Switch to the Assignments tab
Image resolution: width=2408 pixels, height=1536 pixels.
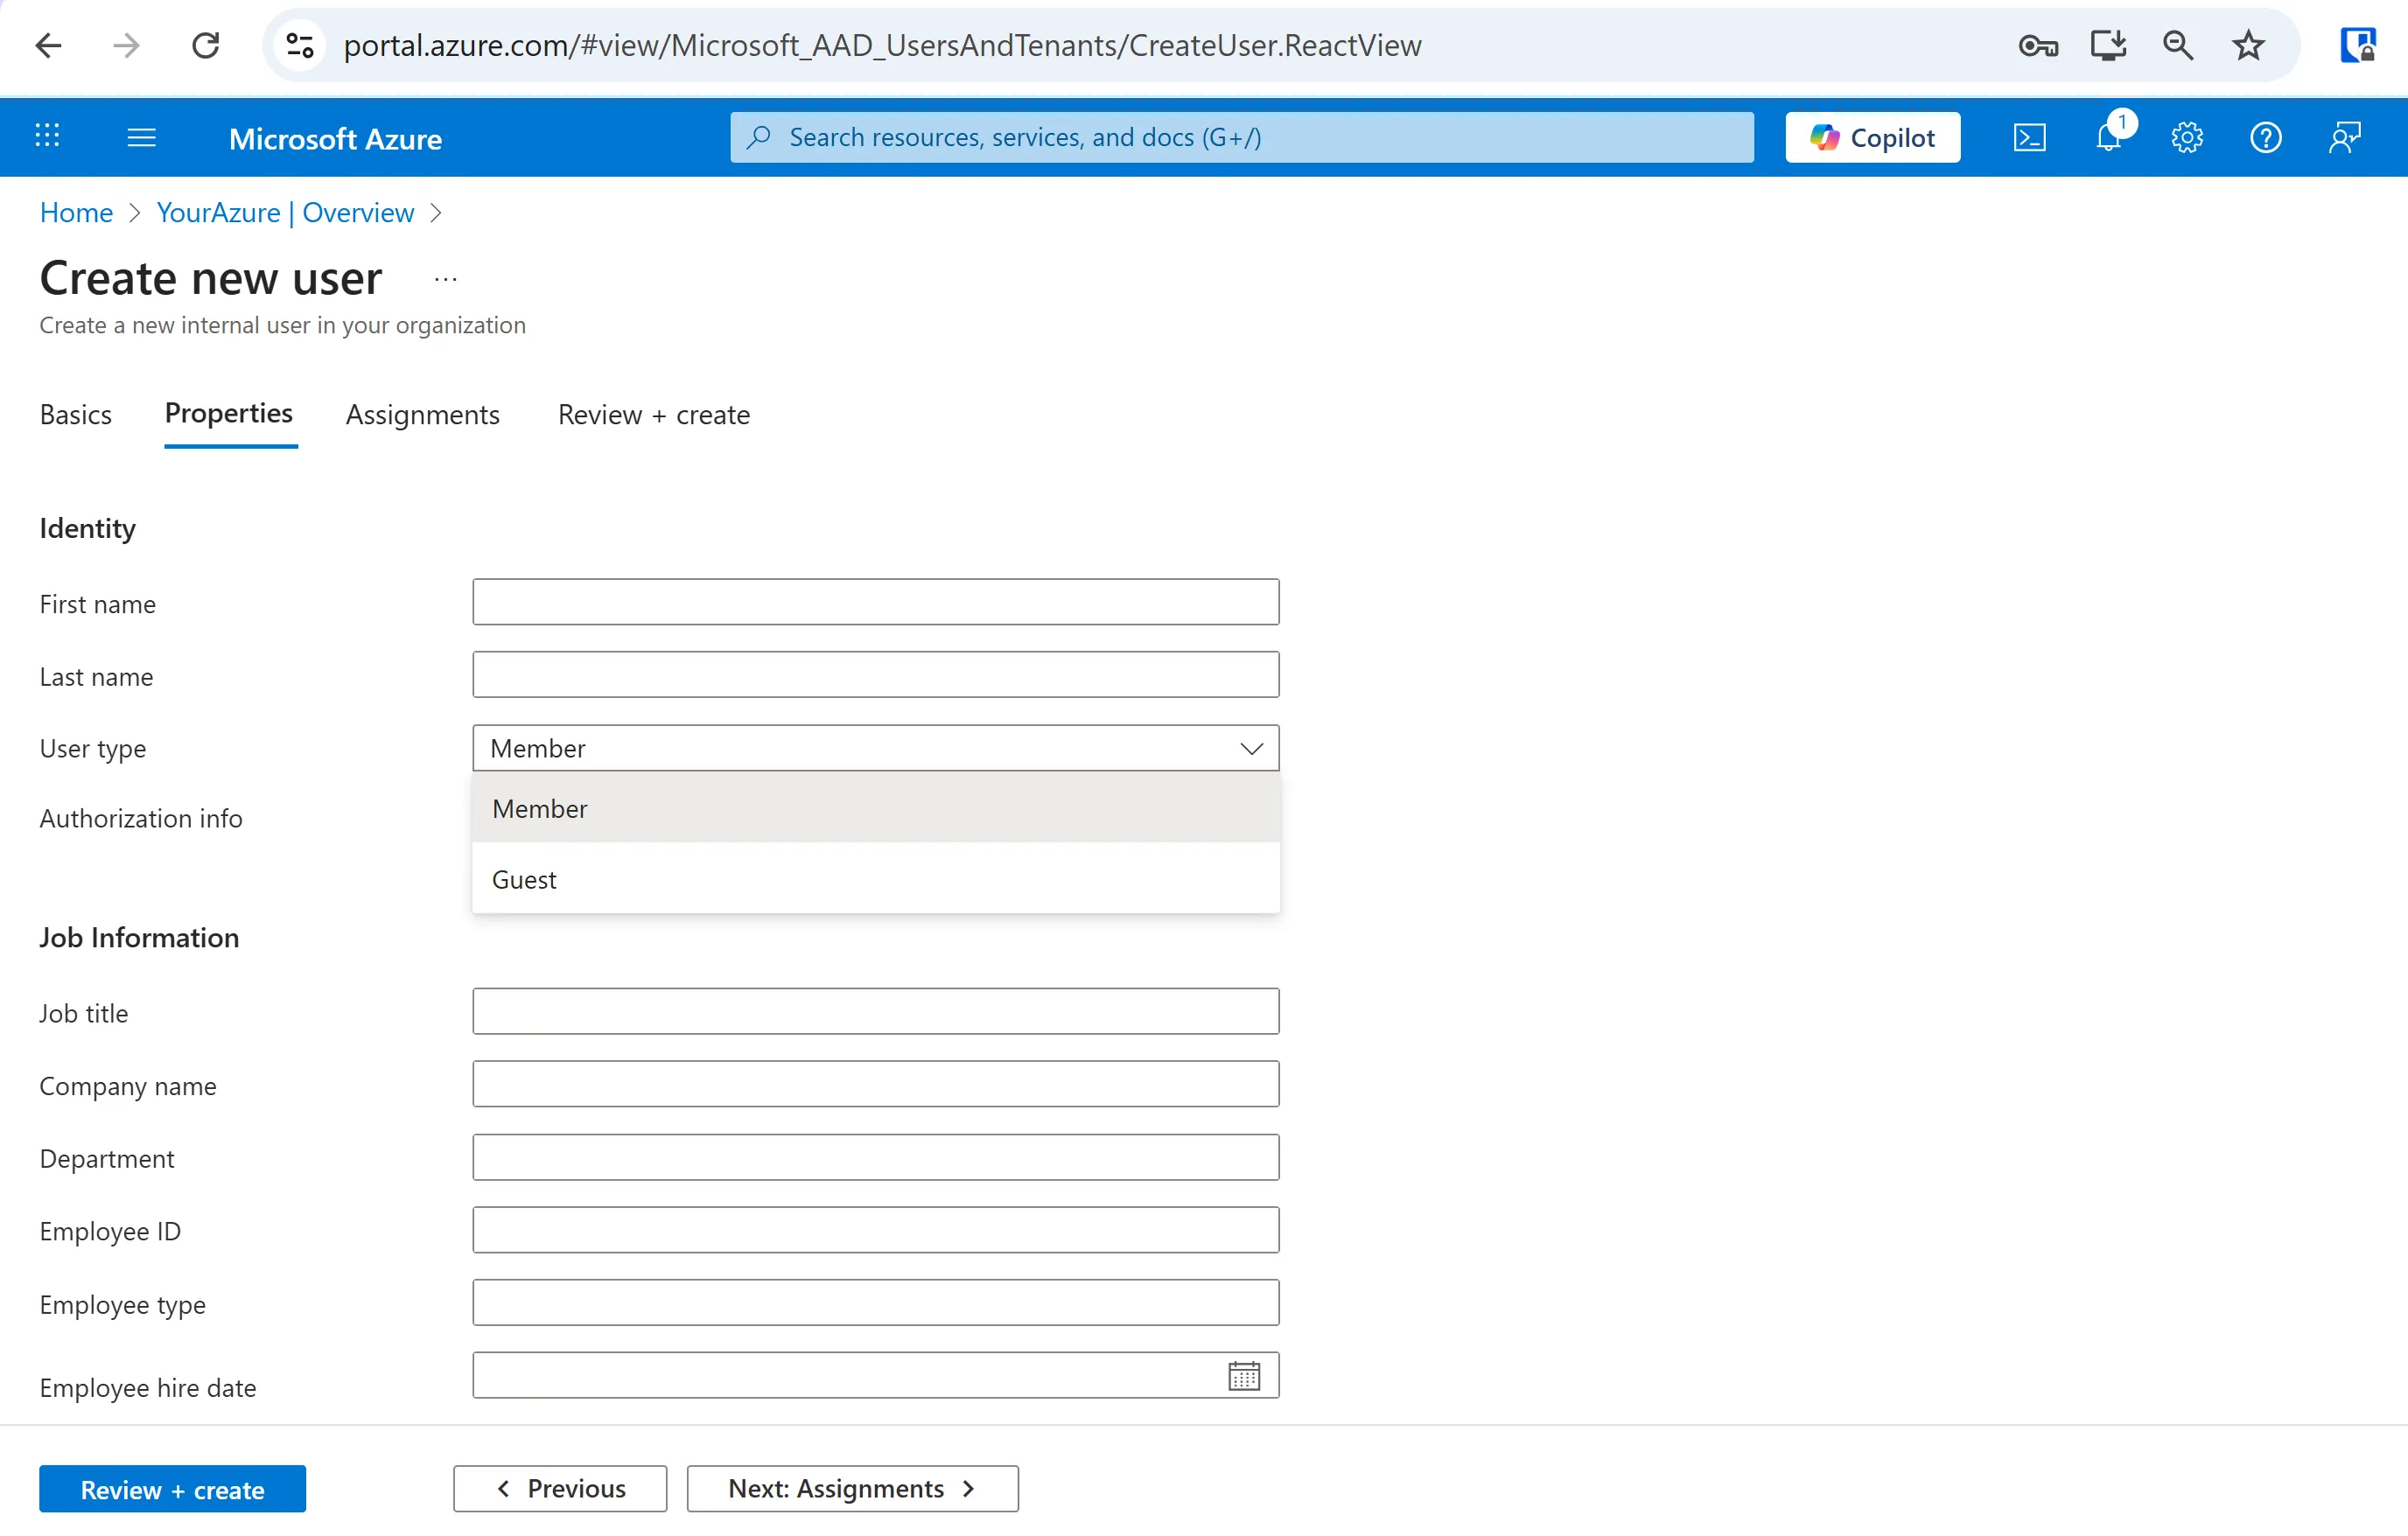coord(422,414)
